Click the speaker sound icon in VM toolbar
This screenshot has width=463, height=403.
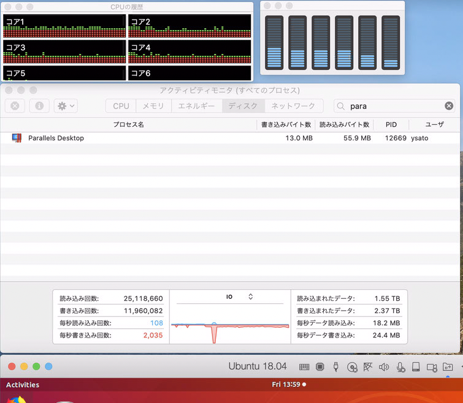[384, 367]
